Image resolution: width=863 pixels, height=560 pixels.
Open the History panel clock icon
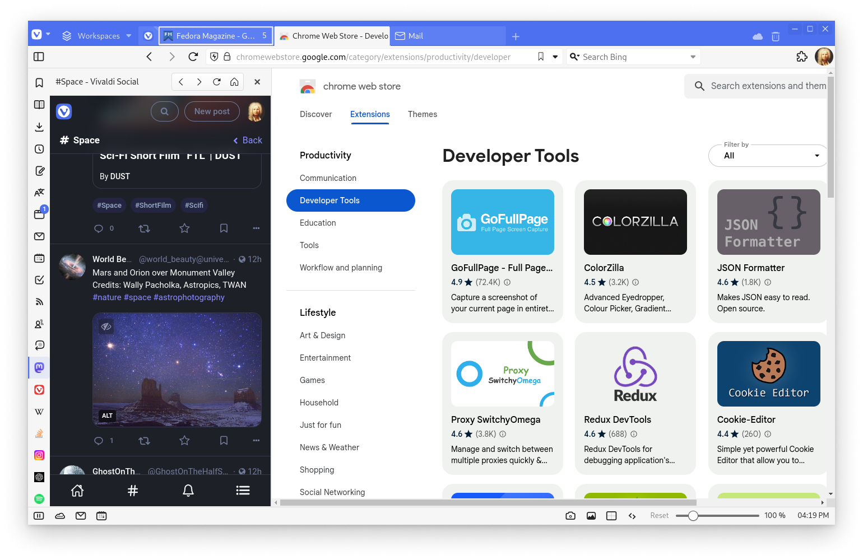39,149
